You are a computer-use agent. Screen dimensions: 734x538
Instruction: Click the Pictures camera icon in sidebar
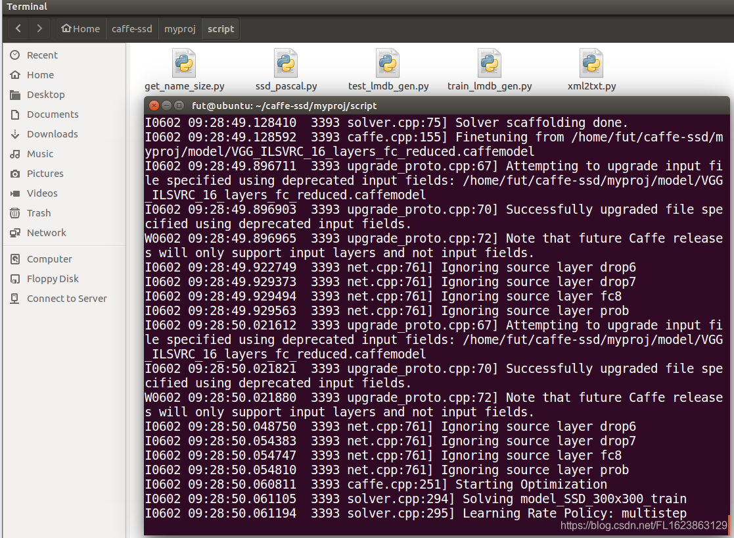pyautogui.click(x=15, y=174)
